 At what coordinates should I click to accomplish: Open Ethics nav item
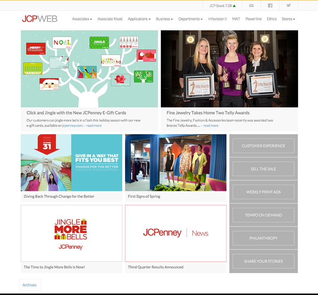tap(272, 19)
